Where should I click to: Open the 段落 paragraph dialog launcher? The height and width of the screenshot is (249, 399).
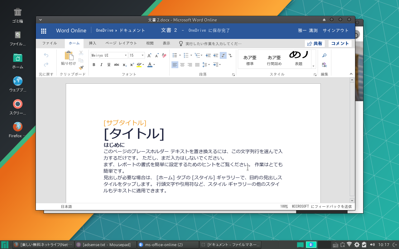tap(233, 75)
